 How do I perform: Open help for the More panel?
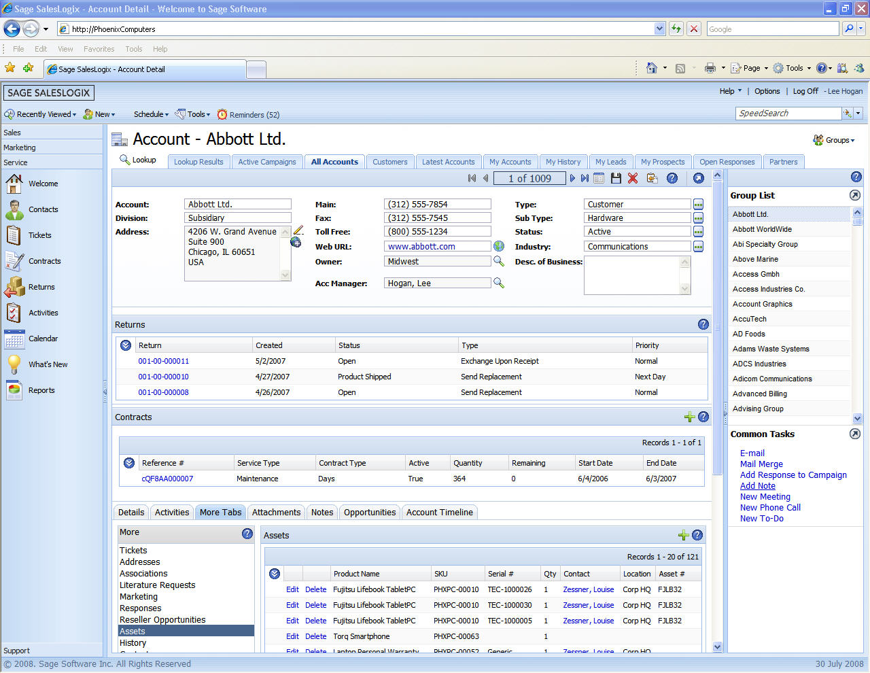[x=247, y=534]
